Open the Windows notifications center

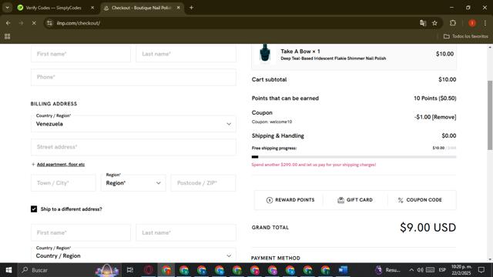point(481,270)
